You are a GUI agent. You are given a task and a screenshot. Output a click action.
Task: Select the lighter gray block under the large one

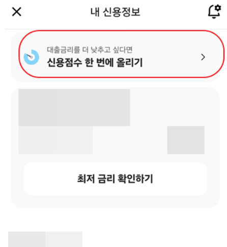pyautogui.click(x=55, y=140)
